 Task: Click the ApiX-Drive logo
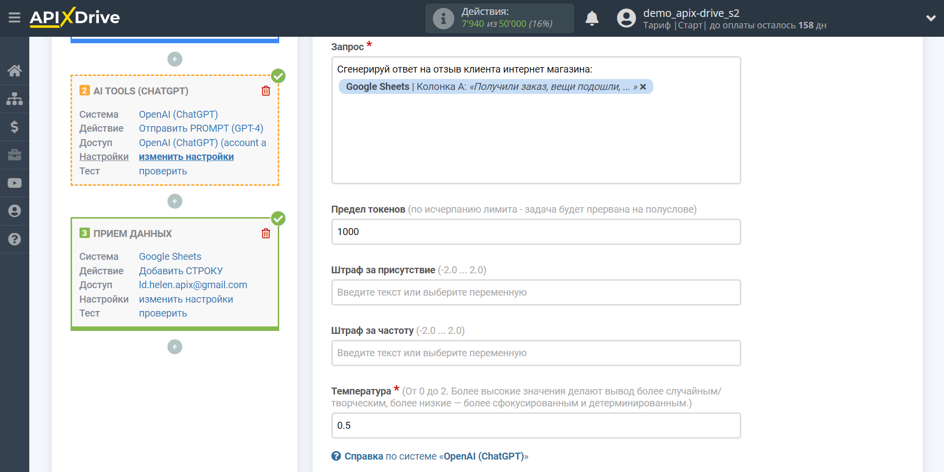[75, 17]
